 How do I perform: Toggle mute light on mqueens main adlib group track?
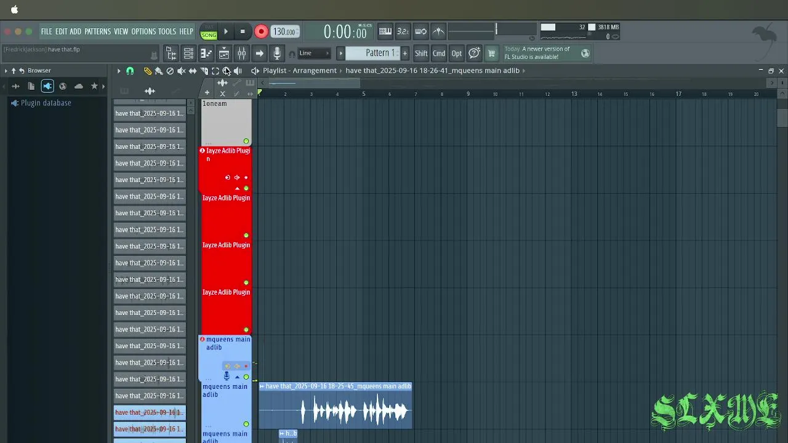246,377
